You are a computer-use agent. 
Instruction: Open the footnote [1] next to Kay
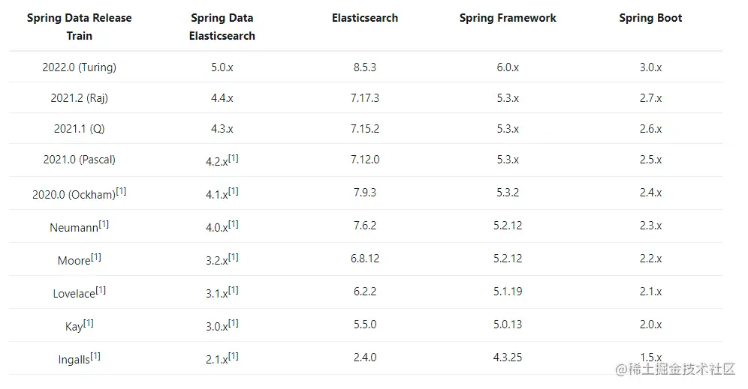(x=89, y=323)
